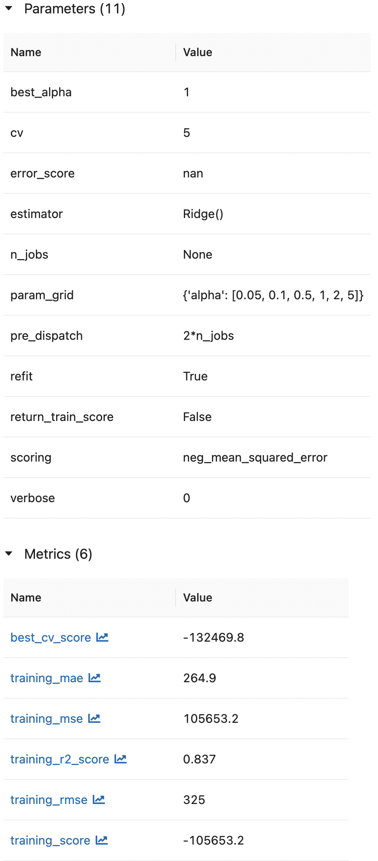Click chart icon next to training_rmse
Image resolution: width=378 pixels, height=861 pixels.
(x=99, y=800)
